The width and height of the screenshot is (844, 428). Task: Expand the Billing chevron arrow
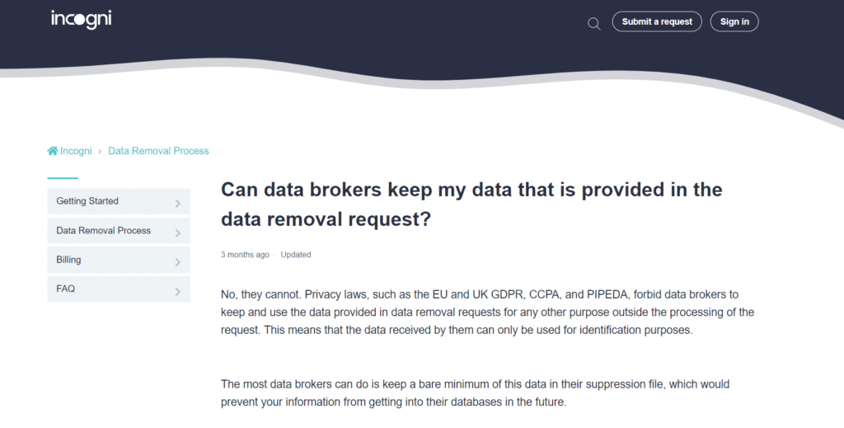(x=178, y=262)
